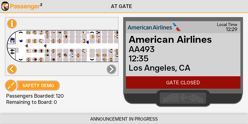Start the SAFETY DEMO button
248x124 pixels.
point(38,86)
